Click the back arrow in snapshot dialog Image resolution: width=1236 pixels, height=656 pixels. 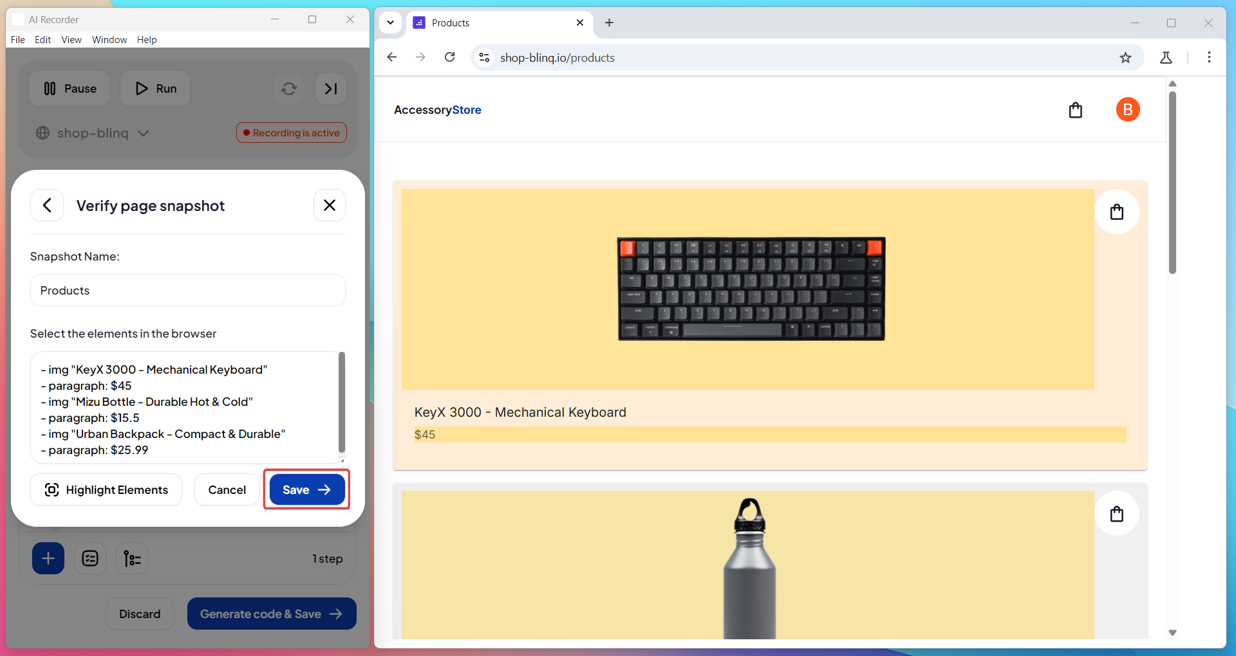(47, 205)
